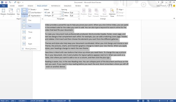Switch to the REVIEW tab
176x102 pixels.
pos(78,6)
